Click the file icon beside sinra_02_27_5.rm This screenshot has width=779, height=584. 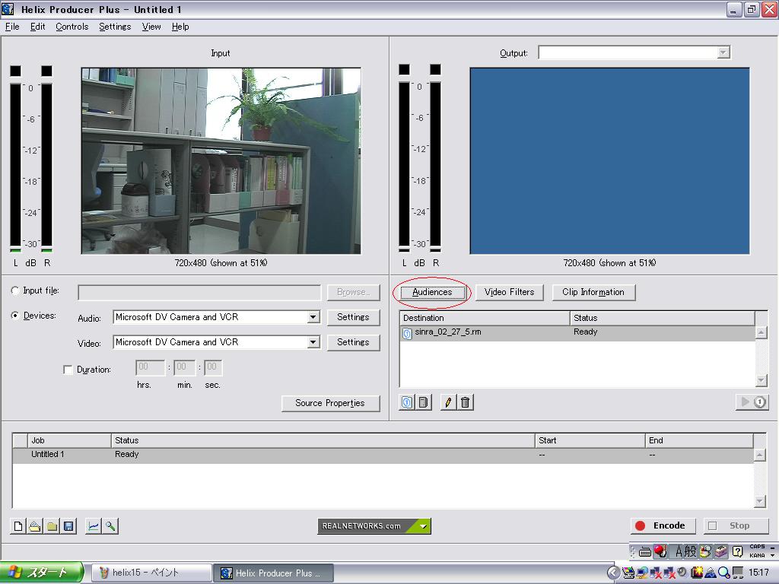(407, 333)
